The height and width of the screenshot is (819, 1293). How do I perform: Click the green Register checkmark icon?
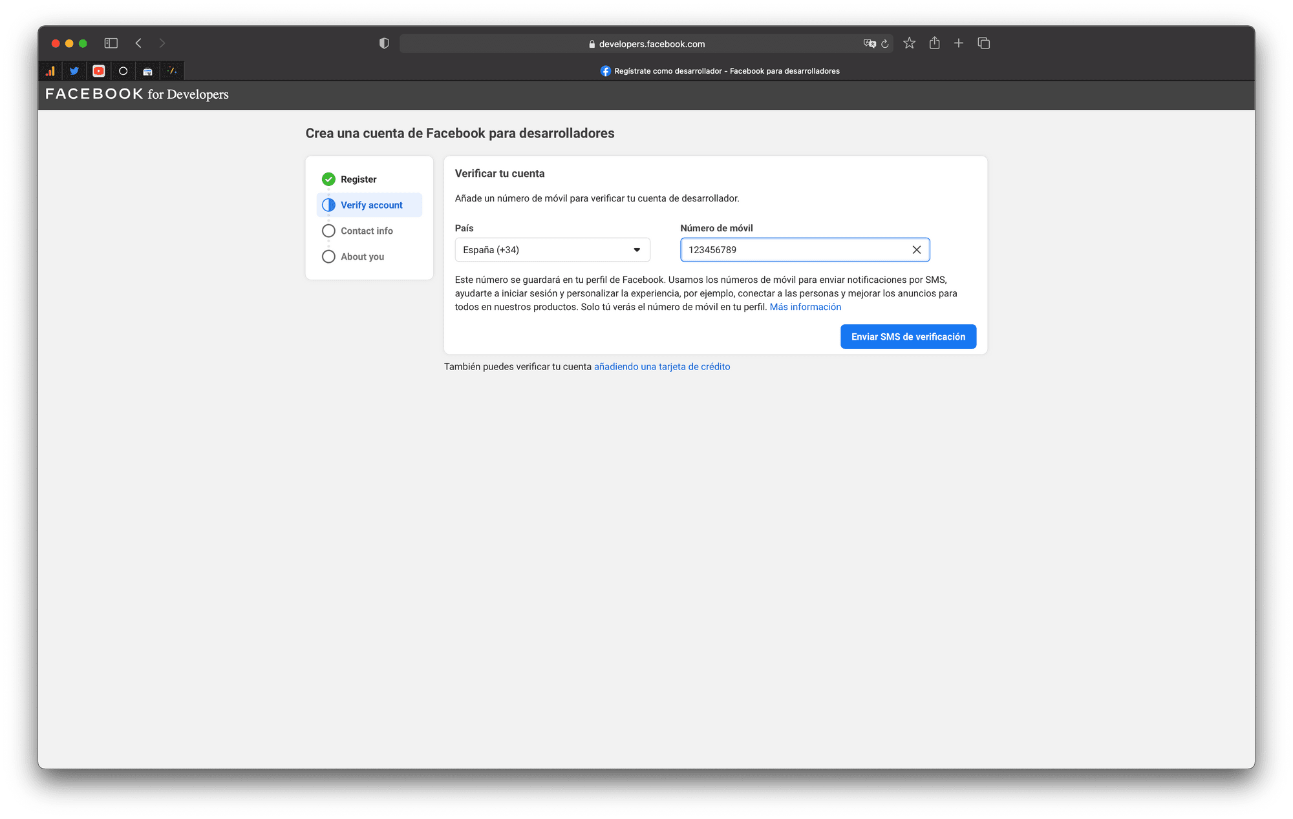coord(328,179)
